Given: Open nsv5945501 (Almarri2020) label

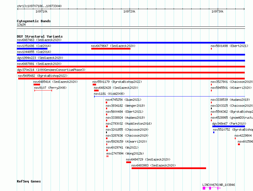Looking at the screenshot, I should 231,88.
